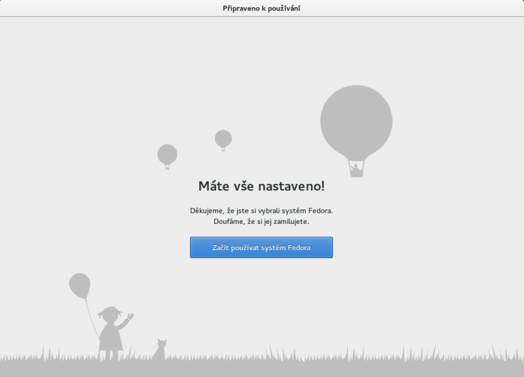524x377 pixels.
Task: Click the "Začít používat systém Fedora" button
Action: tap(261, 247)
